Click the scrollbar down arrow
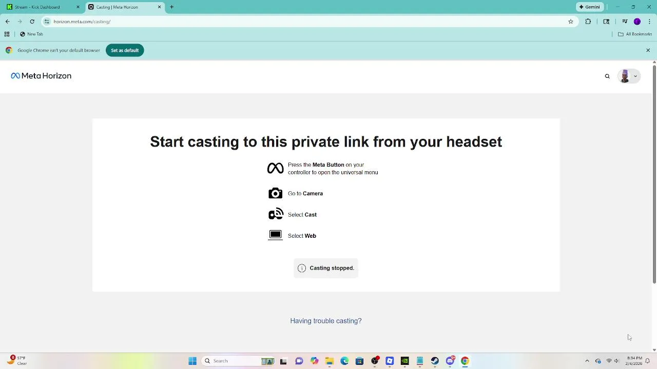Viewport: 657px width, 369px height. click(x=654, y=350)
